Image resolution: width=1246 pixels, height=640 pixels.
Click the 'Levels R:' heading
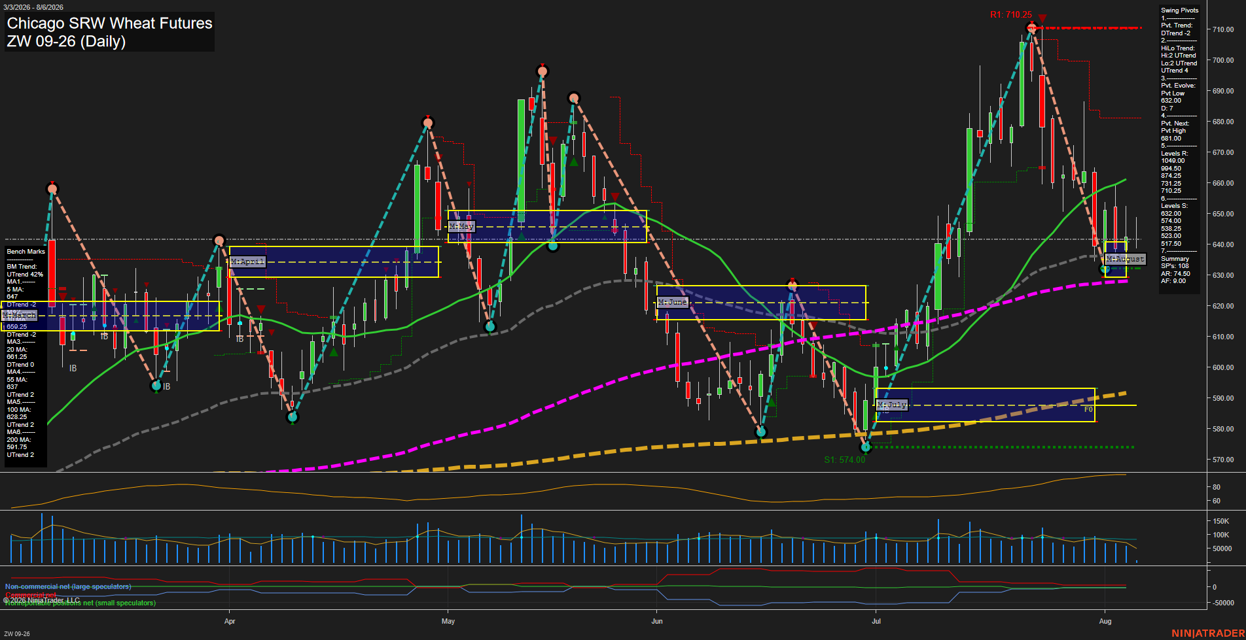point(1174,154)
